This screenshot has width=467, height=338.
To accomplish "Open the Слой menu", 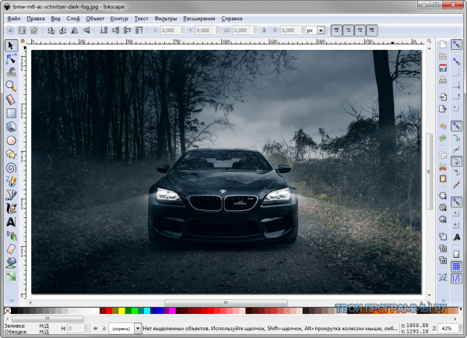I will (x=73, y=19).
